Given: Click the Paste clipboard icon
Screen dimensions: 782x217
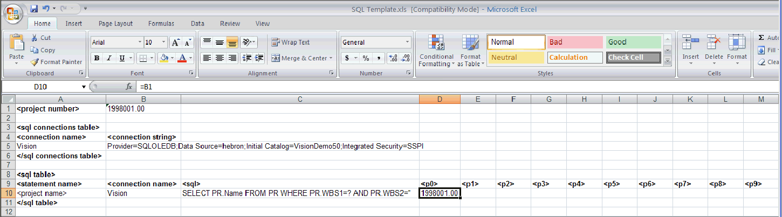Looking at the screenshot, I should click(17, 43).
